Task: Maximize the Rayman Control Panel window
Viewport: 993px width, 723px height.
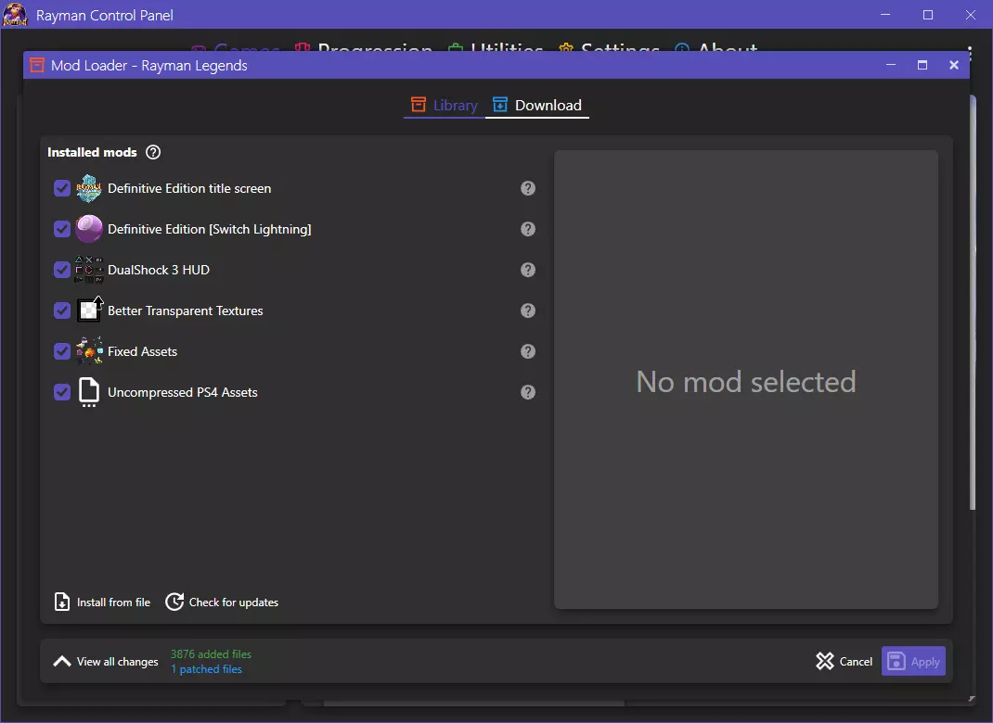Action: 928,15
